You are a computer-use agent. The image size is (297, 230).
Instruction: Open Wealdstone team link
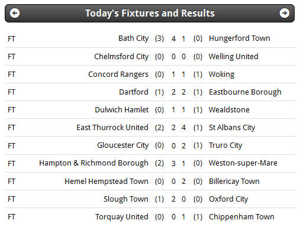pyautogui.click(x=229, y=110)
